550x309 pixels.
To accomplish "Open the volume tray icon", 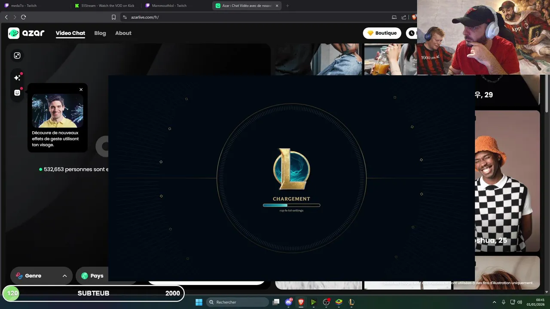I will coord(519,302).
